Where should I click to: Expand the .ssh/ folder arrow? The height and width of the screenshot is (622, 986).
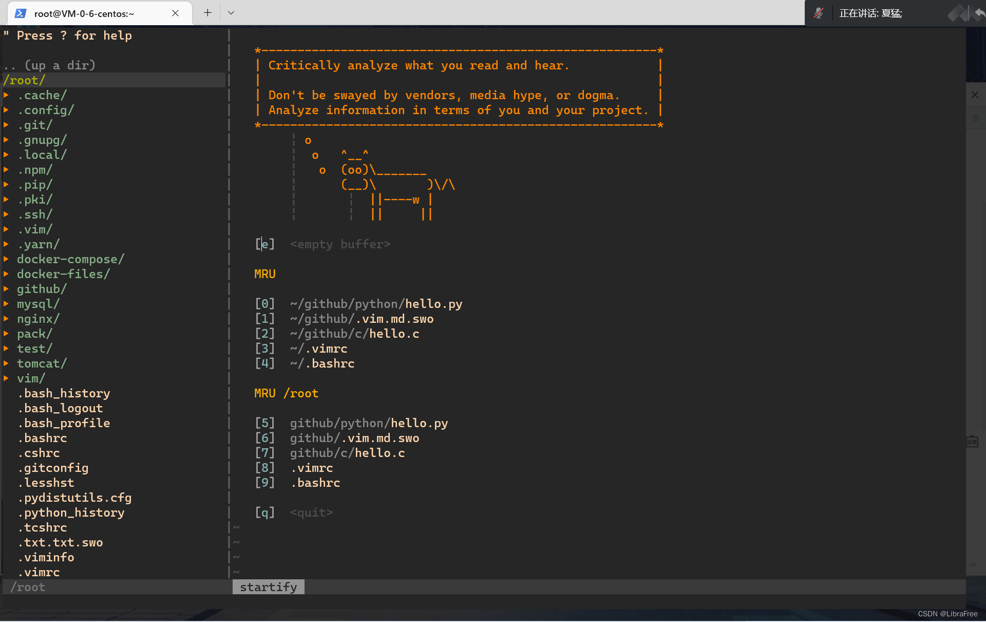pos(6,214)
